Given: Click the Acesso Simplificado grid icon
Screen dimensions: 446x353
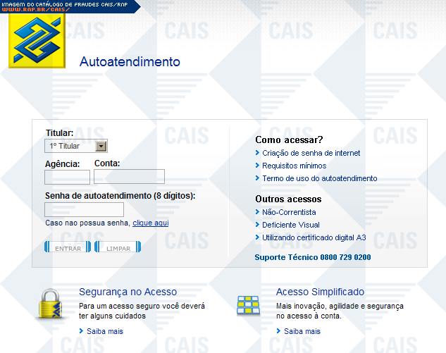Looking at the screenshot, I should click(249, 305).
